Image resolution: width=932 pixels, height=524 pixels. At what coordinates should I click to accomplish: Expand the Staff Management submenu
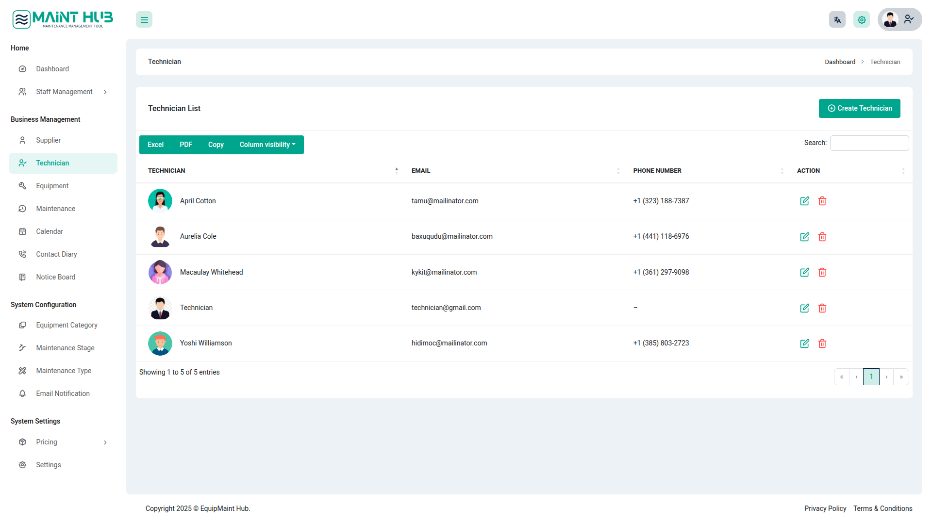coord(64,92)
